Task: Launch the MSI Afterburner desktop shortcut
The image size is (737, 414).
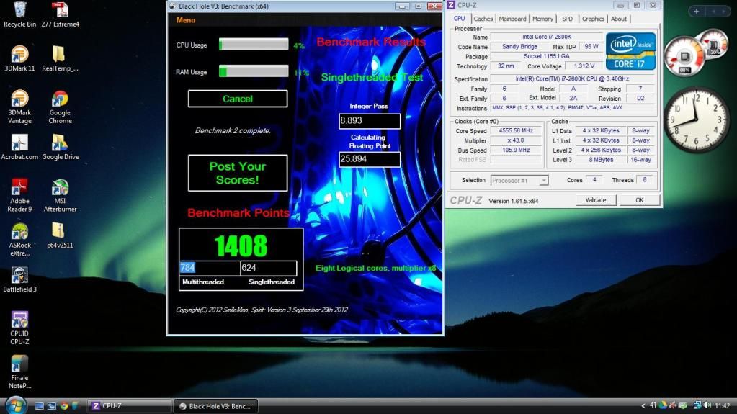Action: coord(60,195)
